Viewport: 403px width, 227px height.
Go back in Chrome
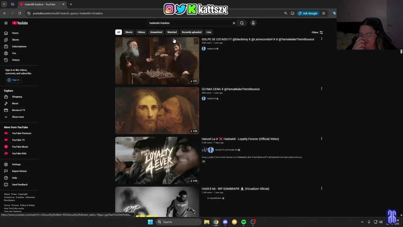pyautogui.click(x=5, y=13)
